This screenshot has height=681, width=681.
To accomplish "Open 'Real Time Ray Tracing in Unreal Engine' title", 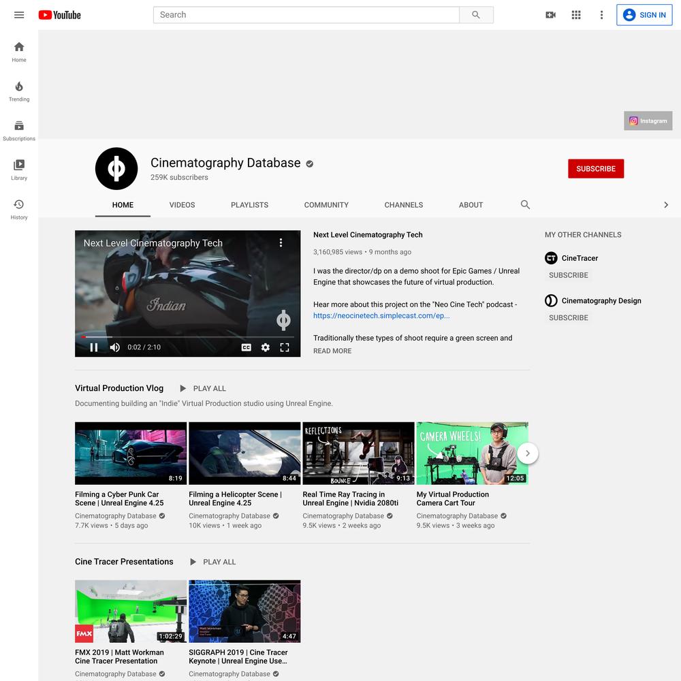I will click(351, 498).
